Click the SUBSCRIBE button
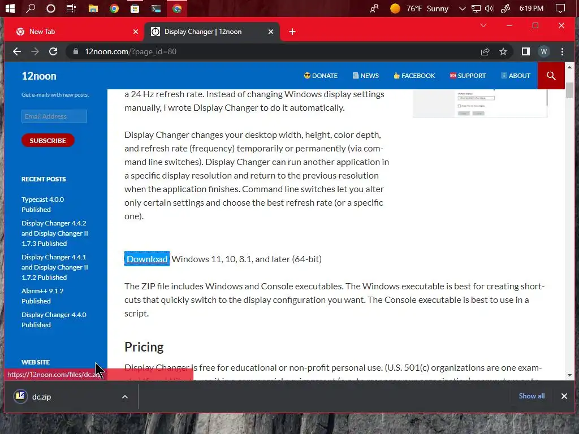 [x=48, y=140]
